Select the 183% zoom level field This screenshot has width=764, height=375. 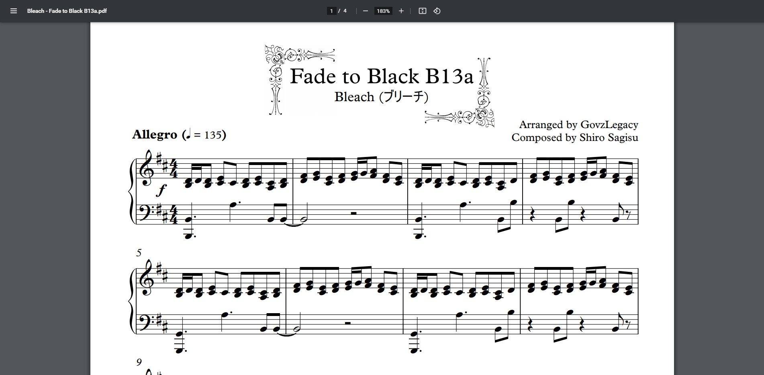[383, 11]
